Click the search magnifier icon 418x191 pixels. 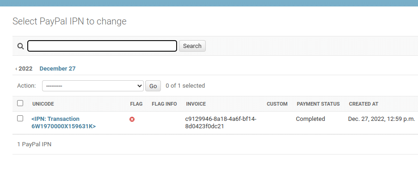coord(20,46)
